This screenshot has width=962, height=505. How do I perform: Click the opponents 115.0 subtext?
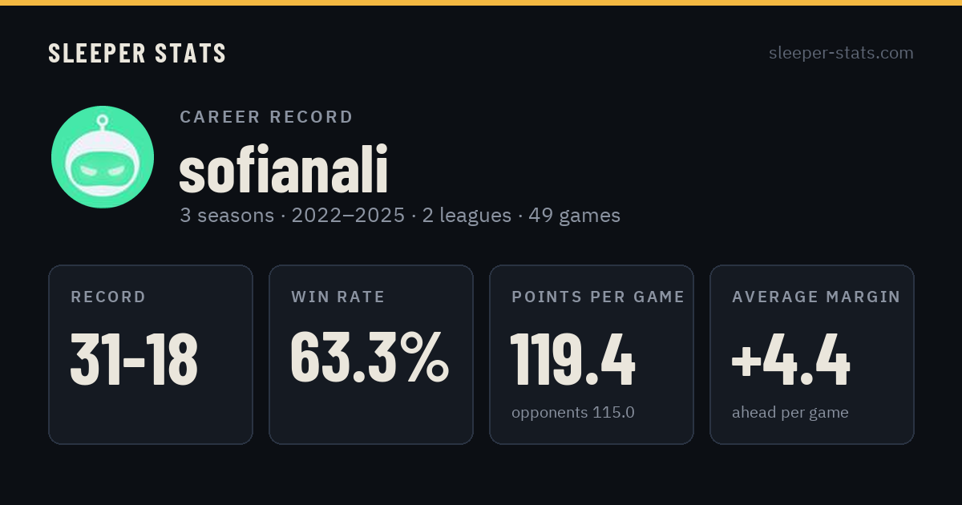tap(573, 413)
